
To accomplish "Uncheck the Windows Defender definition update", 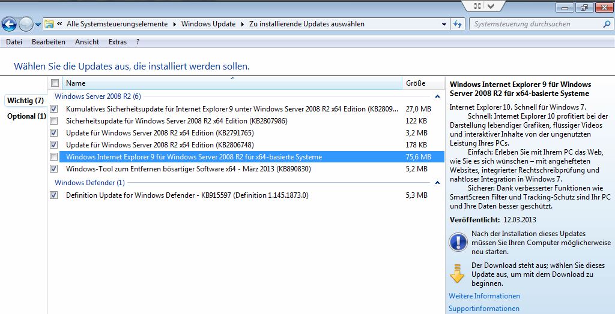I will 54,195.
